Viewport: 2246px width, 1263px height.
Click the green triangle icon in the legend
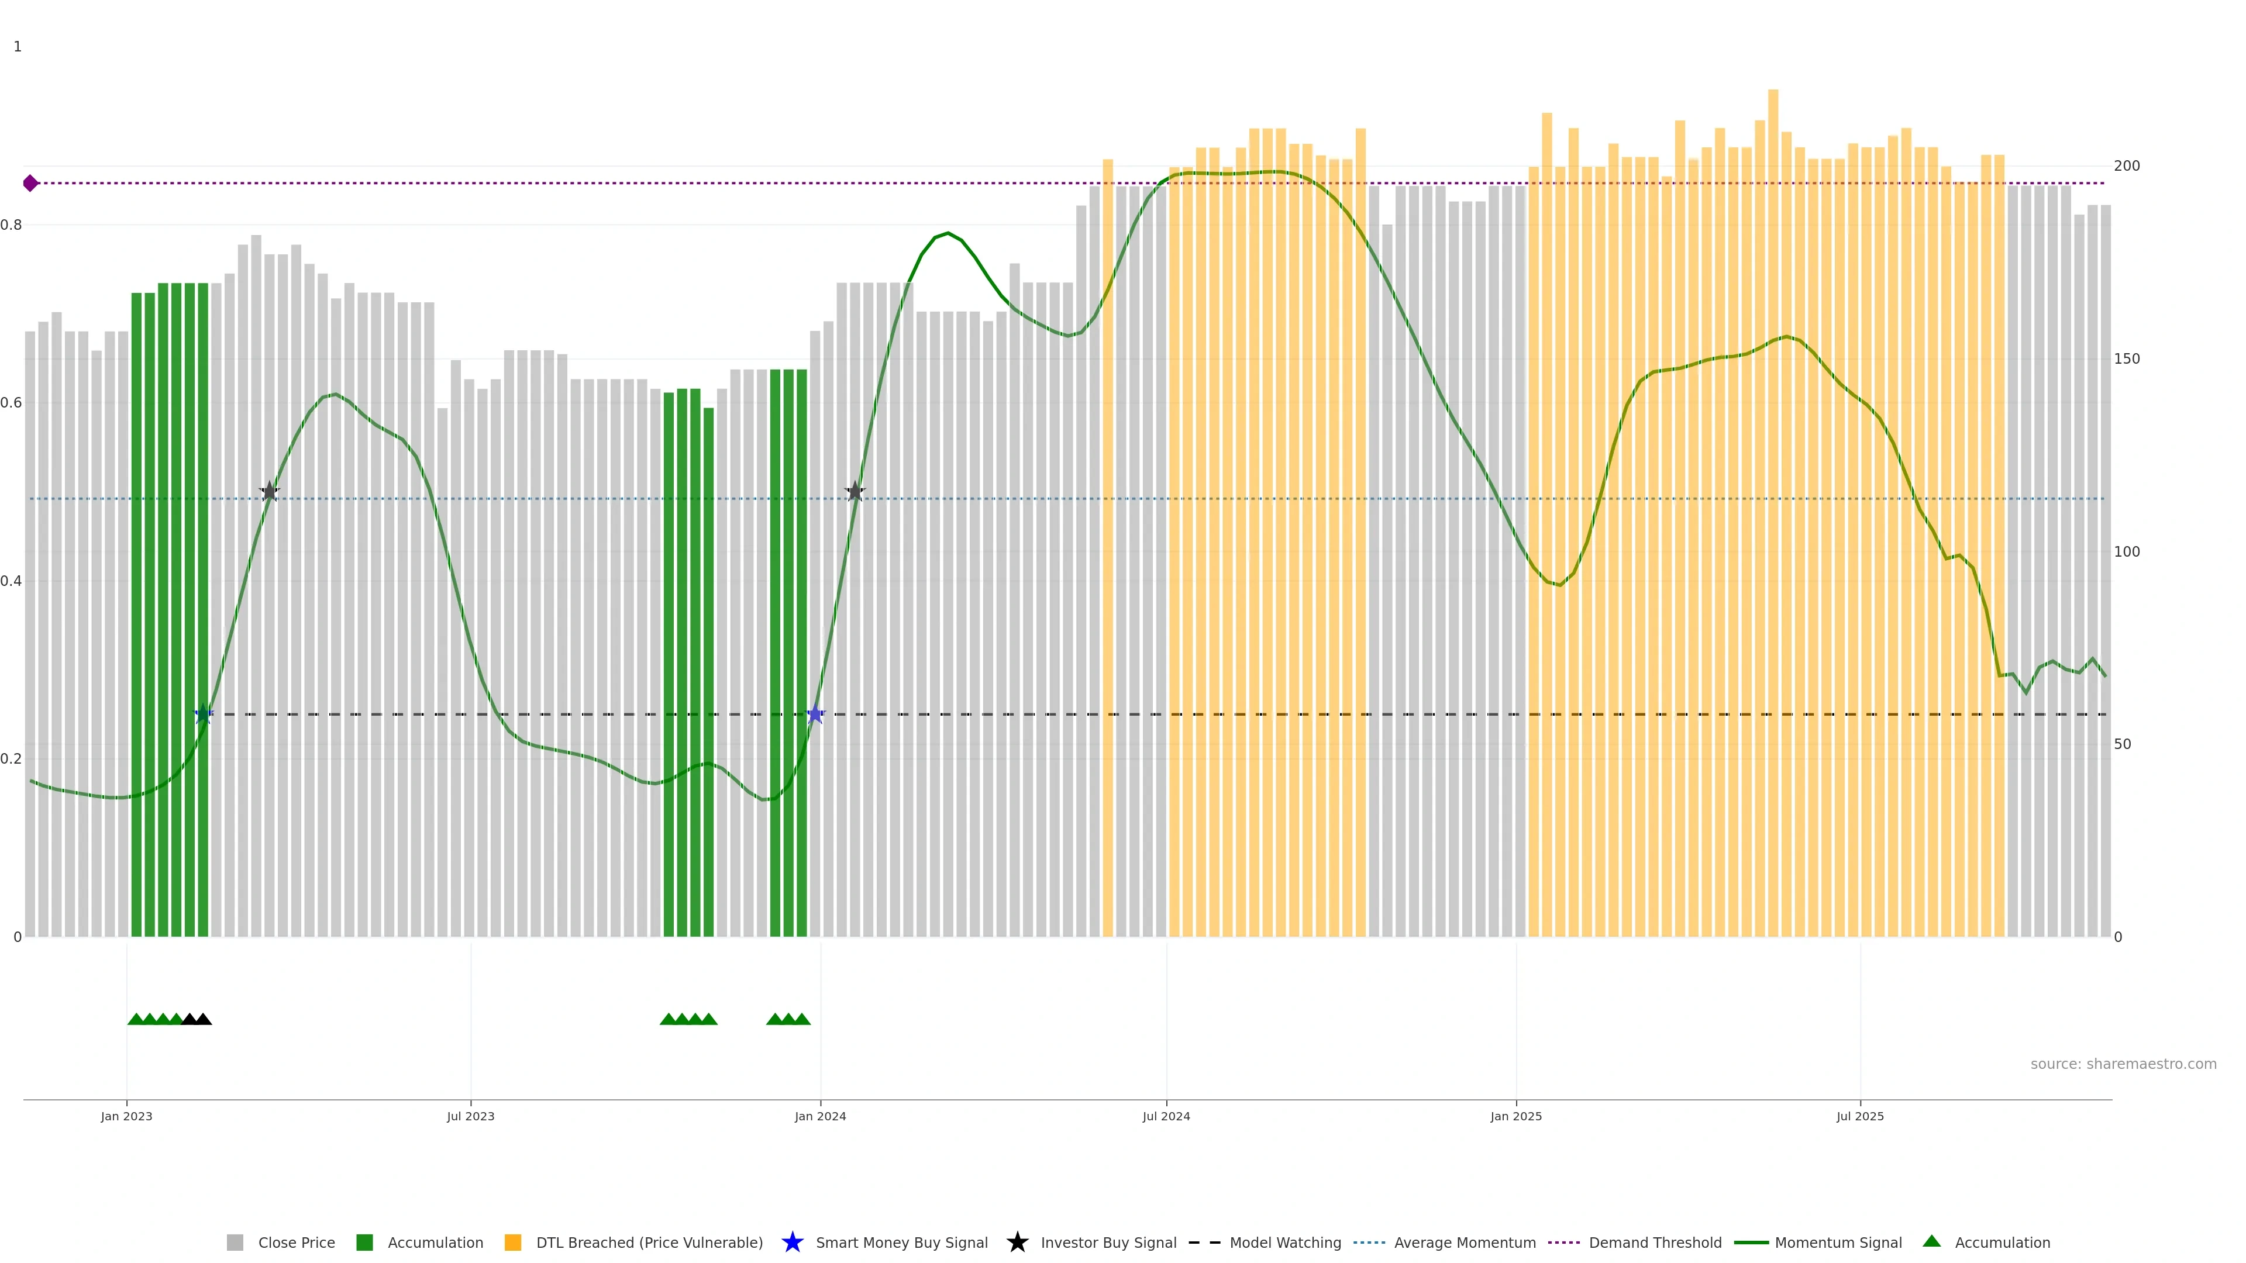1931,1241
